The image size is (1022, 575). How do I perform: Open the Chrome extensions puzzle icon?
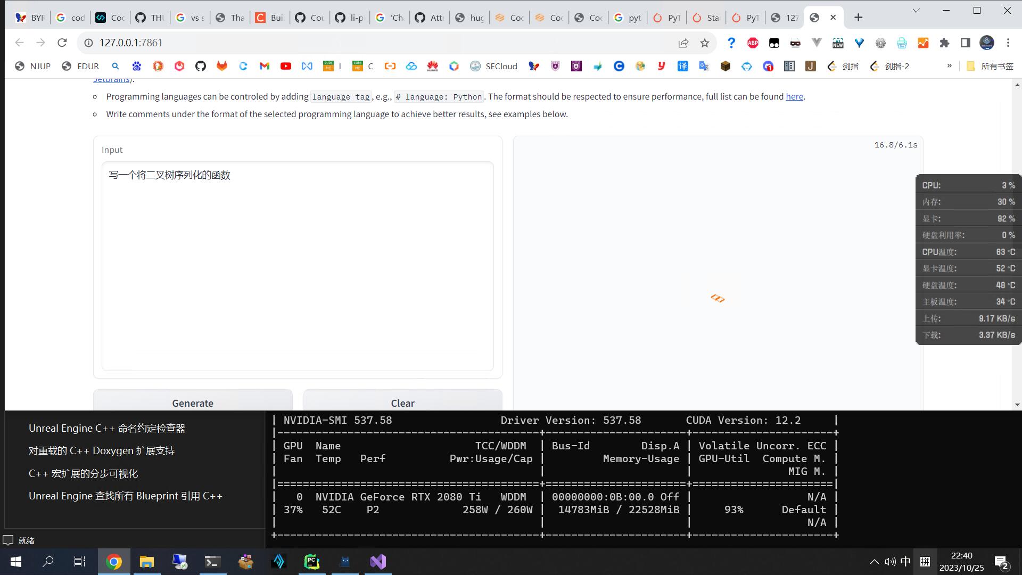944,43
